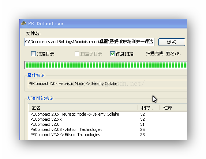
Task: Select PECompact V2.X-> Bitsum Technologies row
Action: 108,135
